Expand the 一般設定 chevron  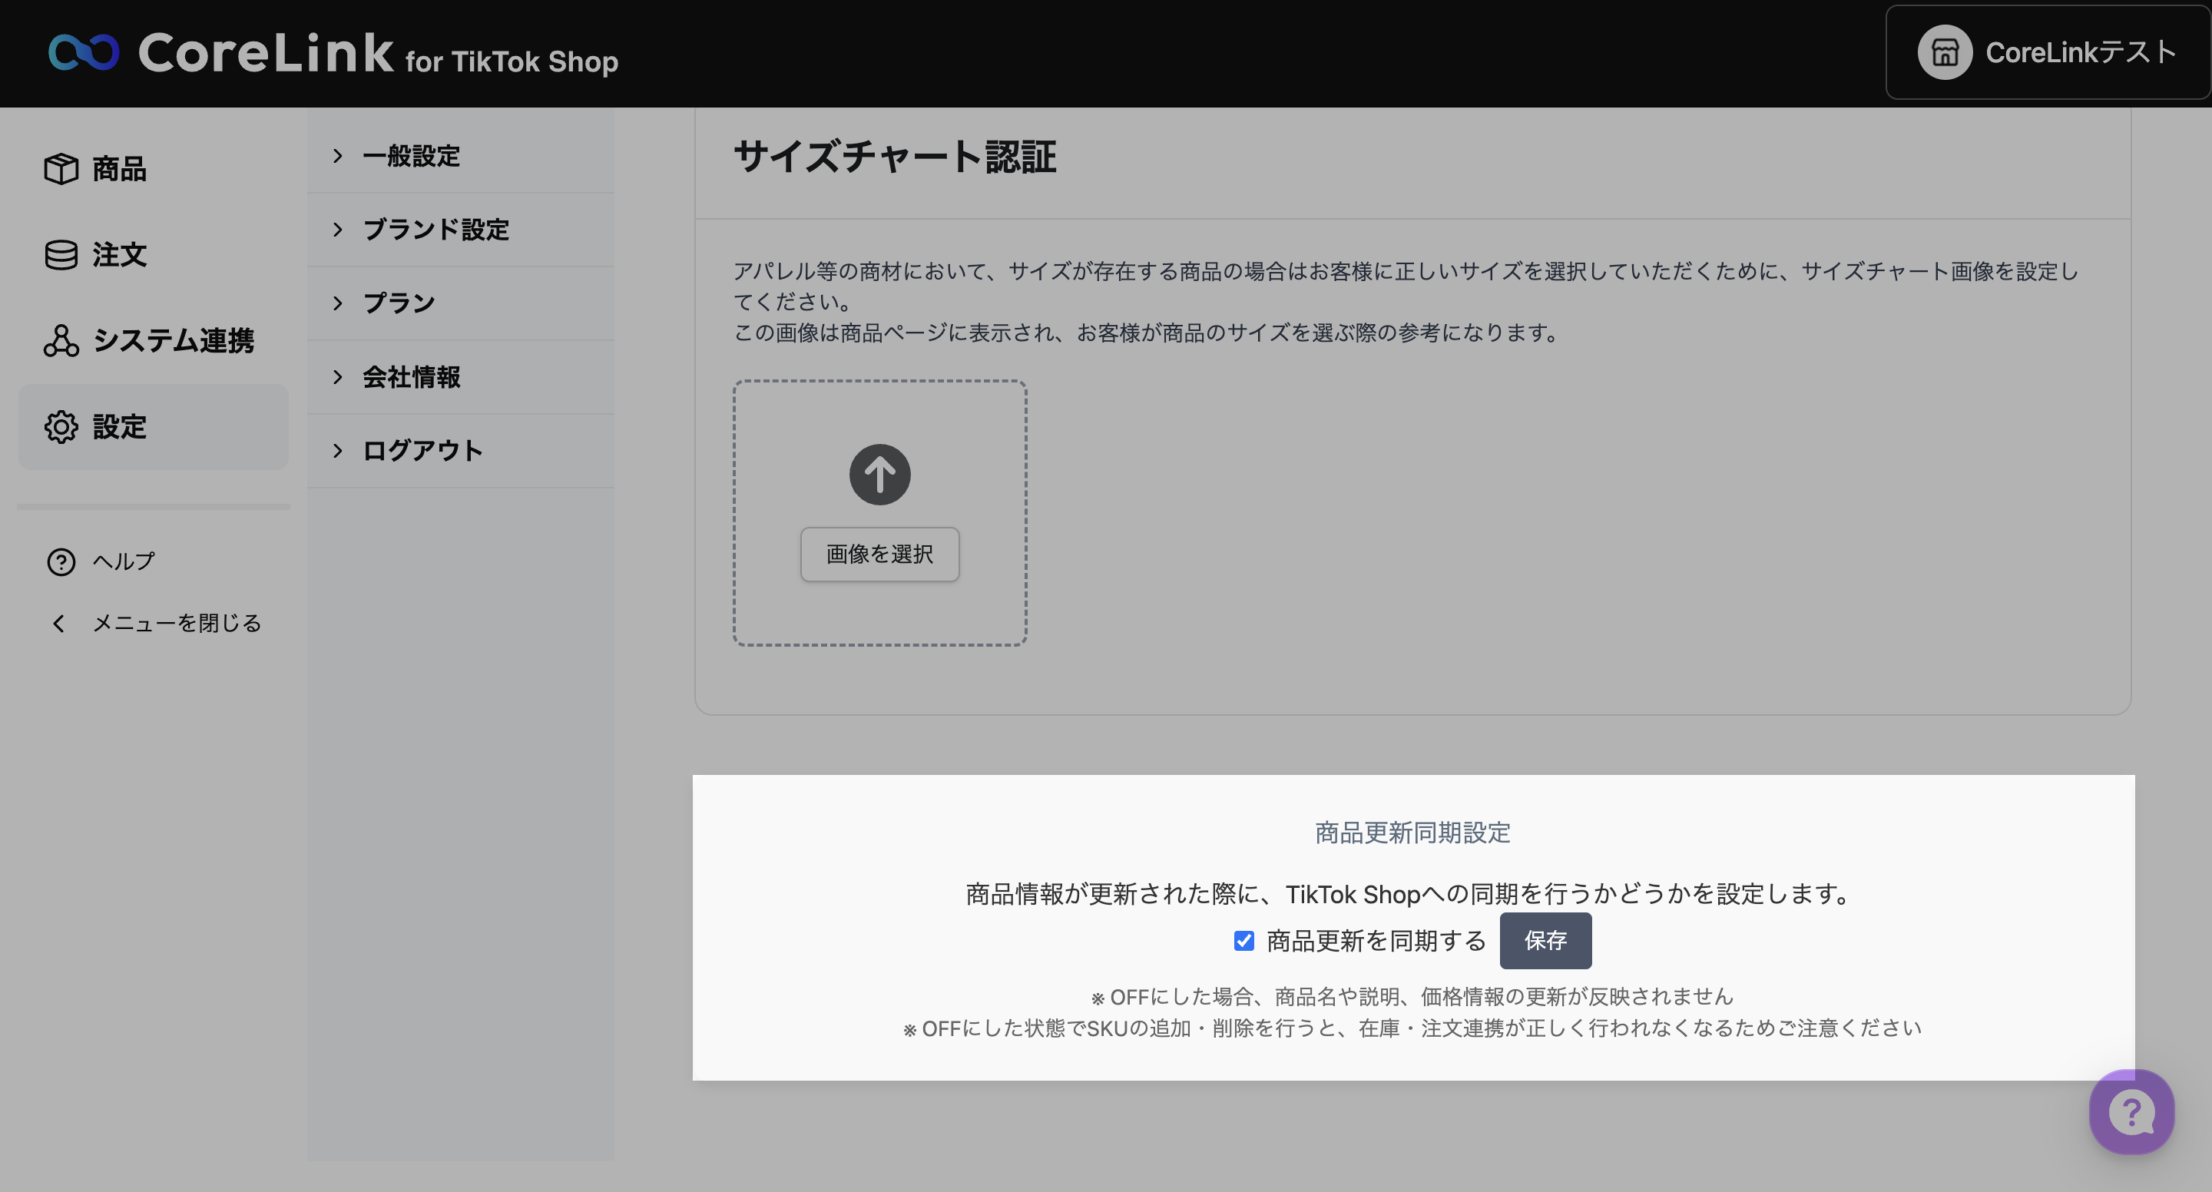[337, 155]
